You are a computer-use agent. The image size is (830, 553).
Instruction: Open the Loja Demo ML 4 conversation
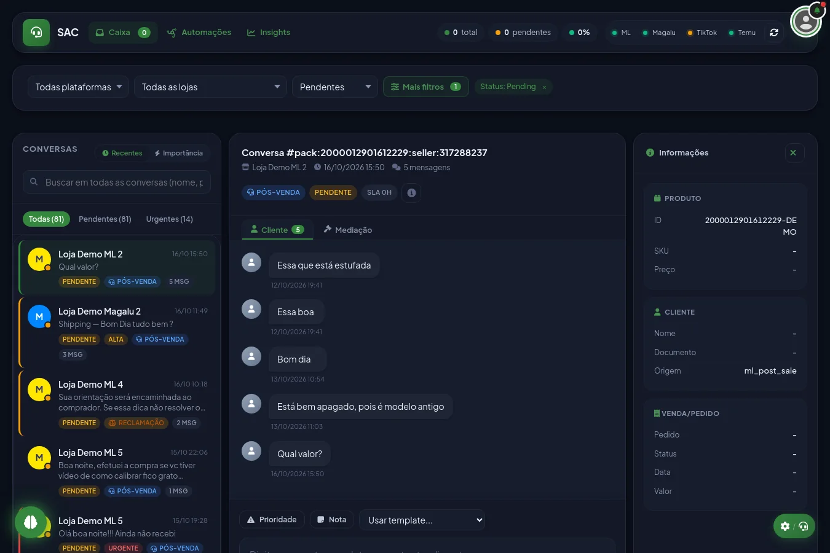(117, 403)
